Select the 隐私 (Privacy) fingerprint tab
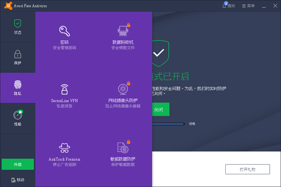This screenshot has height=187, width=281. point(18,88)
